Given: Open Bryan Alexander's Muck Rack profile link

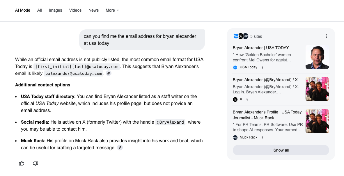Looking at the screenshot, I should [x=267, y=115].
